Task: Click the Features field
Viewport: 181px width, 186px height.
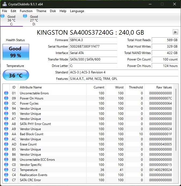Action: click(124, 79)
